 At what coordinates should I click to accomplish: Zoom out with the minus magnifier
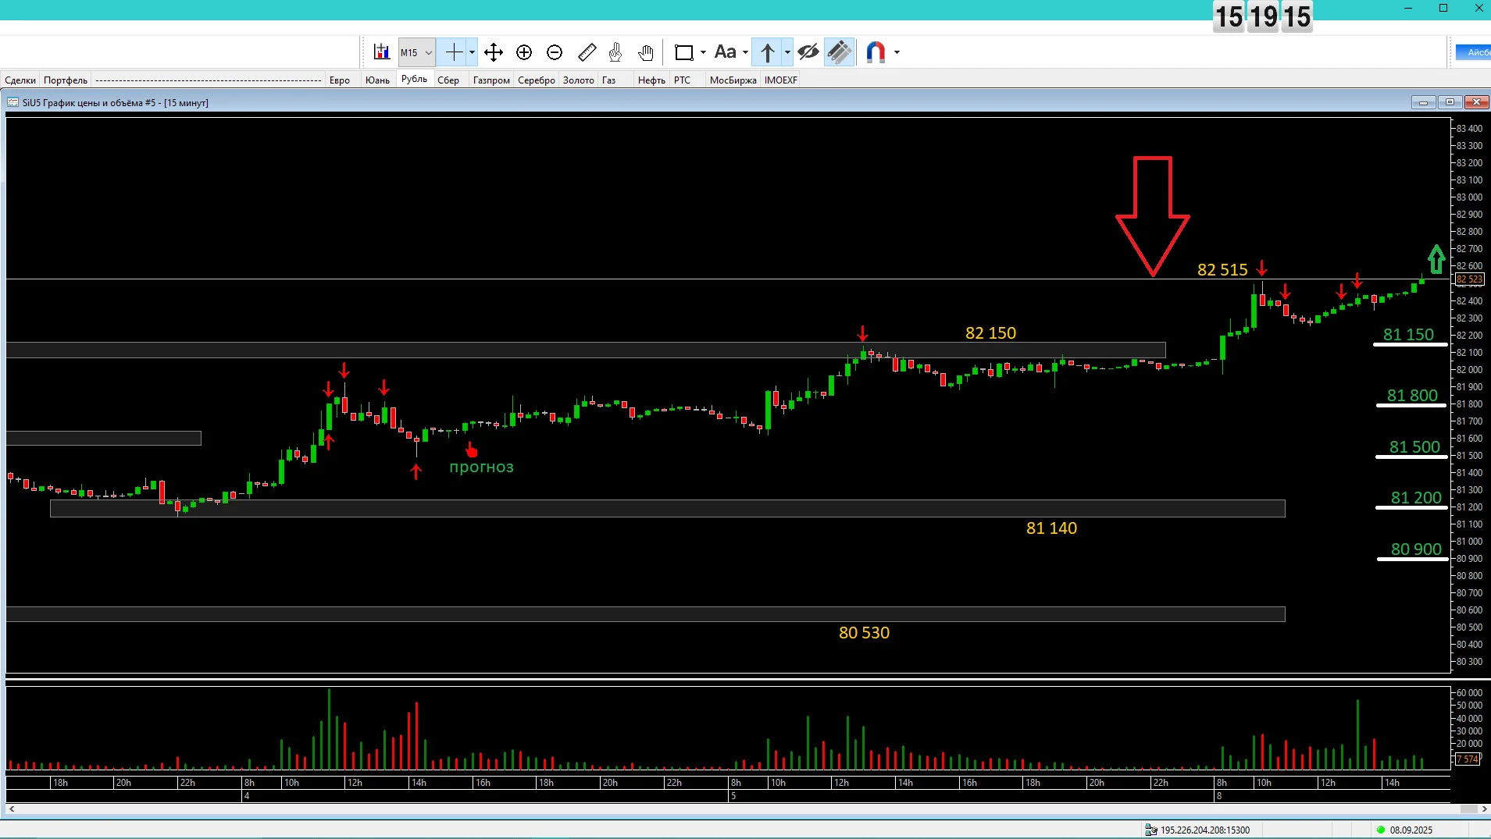tap(555, 52)
